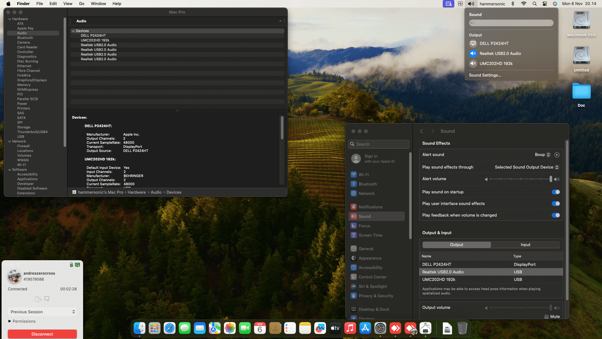Play the Boop alert sound preview
602x339 pixels.
pyautogui.click(x=557, y=155)
